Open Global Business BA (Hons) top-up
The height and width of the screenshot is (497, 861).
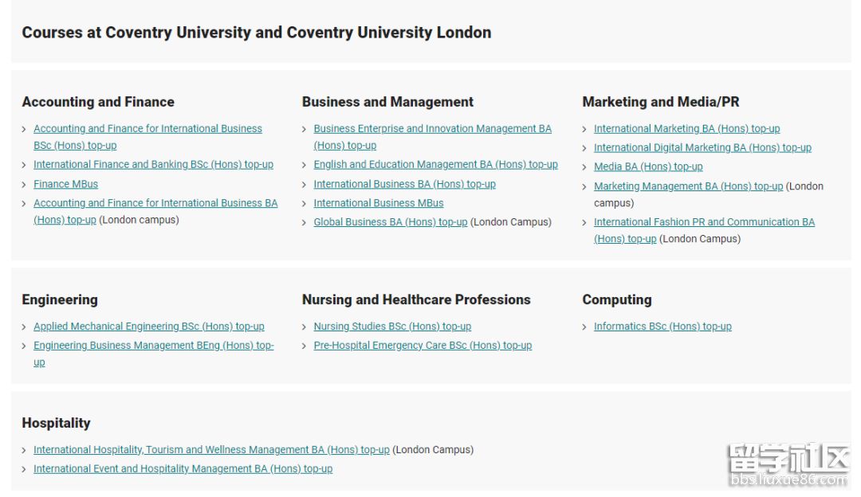tap(390, 222)
